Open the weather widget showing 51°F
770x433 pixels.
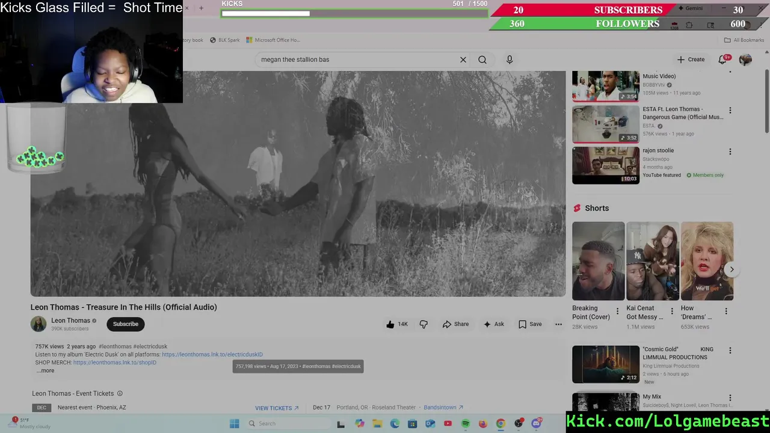pyautogui.click(x=29, y=423)
